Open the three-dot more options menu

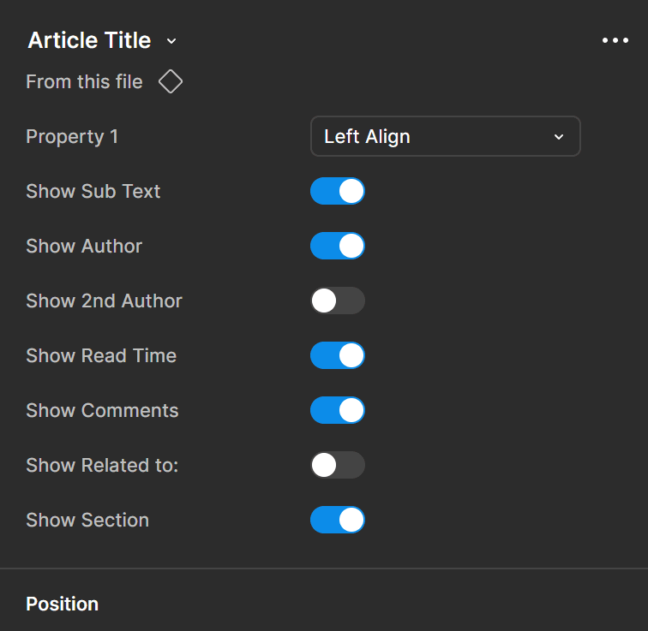(615, 40)
